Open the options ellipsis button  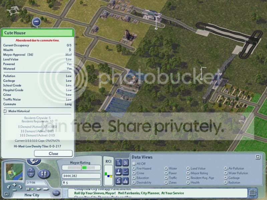(x=56, y=193)
